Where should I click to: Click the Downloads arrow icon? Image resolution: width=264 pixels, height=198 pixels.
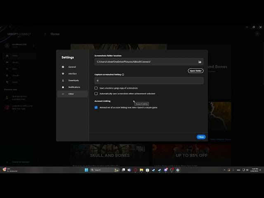click(x=63, y=80)
